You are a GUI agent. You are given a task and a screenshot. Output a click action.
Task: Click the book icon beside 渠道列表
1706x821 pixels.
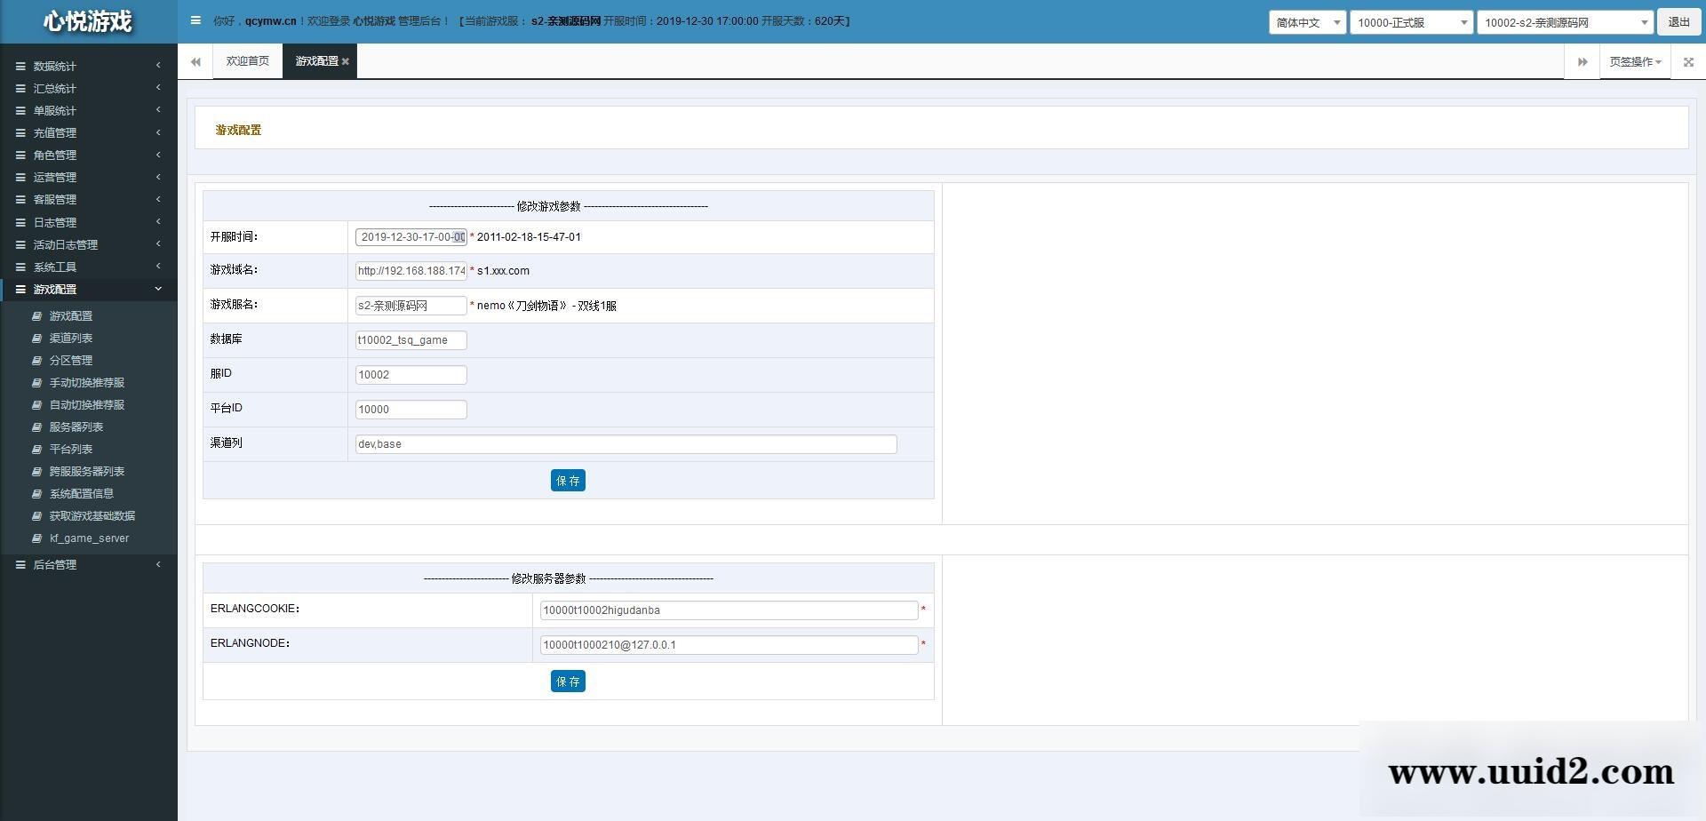[x=36, y=339]
